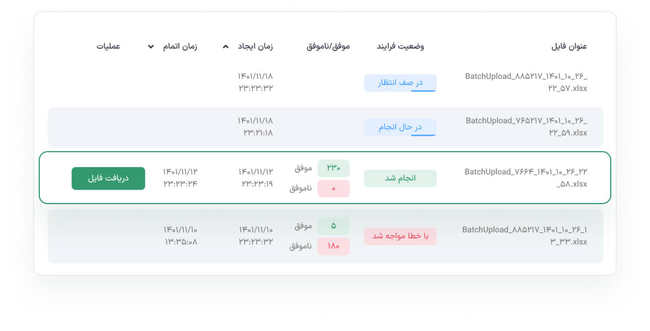
Task: Click the 5 successful count badge
Action: 333,226
